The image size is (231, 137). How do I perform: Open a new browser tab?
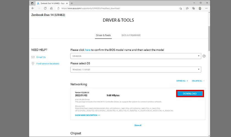coord(72,3)
